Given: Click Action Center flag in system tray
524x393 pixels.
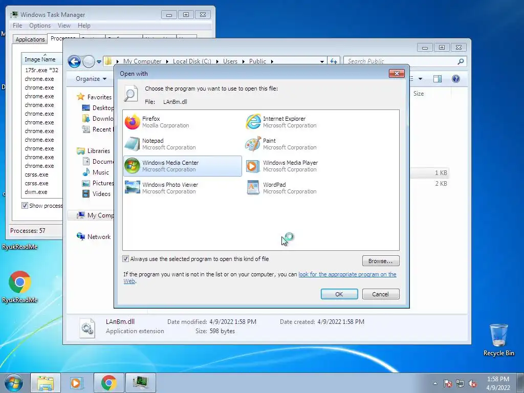Looking at the screenshot, I should tap(448, 383).
